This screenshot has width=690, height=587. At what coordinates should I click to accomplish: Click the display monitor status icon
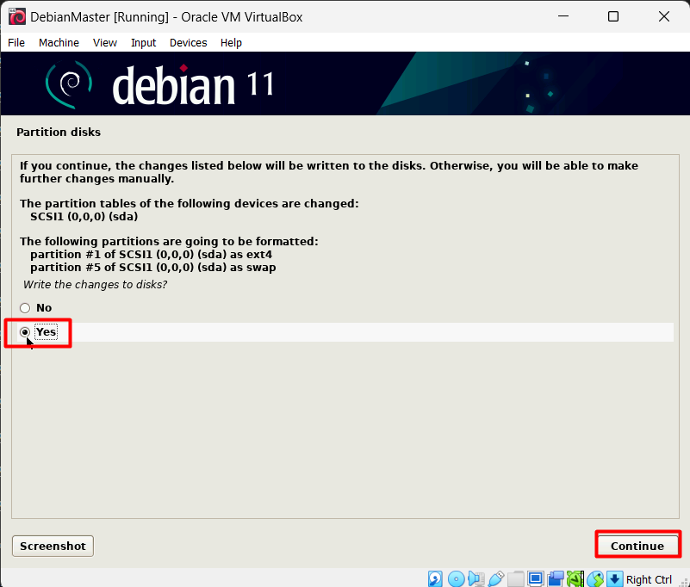tap(536, 579)
